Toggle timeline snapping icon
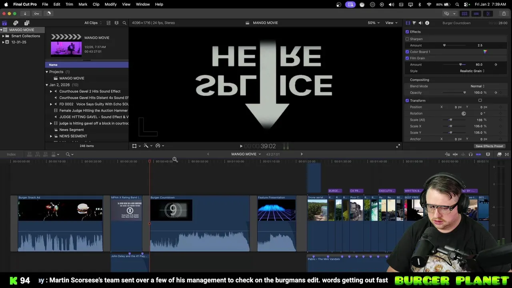Screen dimensions: 512x288 478,154
